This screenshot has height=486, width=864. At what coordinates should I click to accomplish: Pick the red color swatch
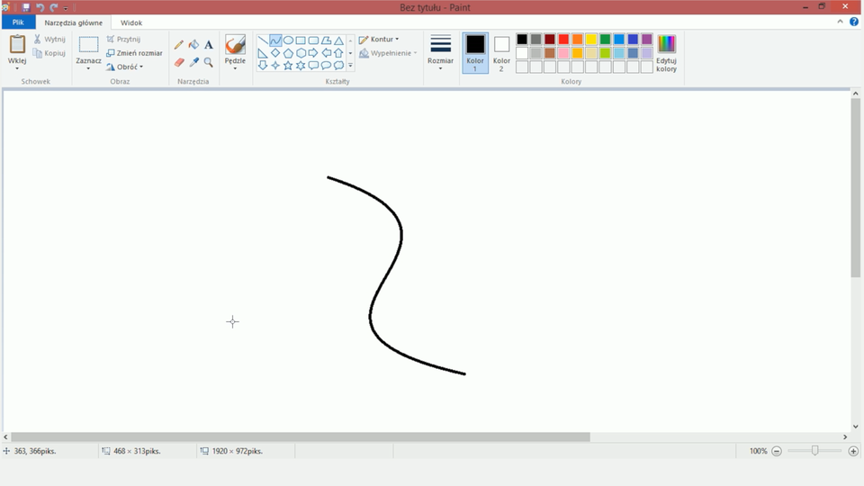point(563,39)
